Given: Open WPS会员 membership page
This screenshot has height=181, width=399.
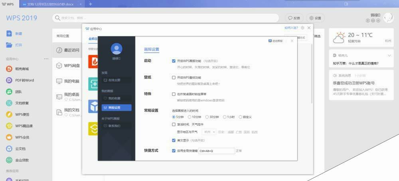Looking at the screenshot, I should point(18,137).
